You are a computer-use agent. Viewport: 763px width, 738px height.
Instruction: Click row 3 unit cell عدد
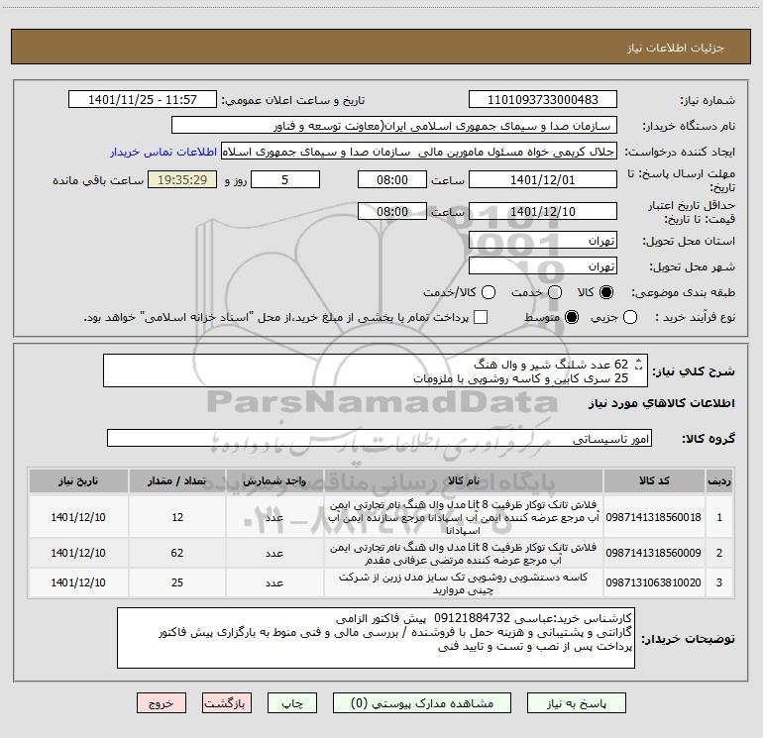coord(274,582)
